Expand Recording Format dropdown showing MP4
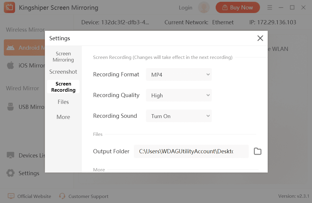312x203 pixels. [x=179, y=75]
